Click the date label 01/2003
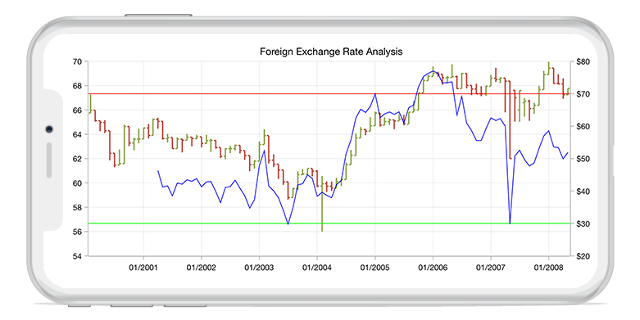 (259, 268)
